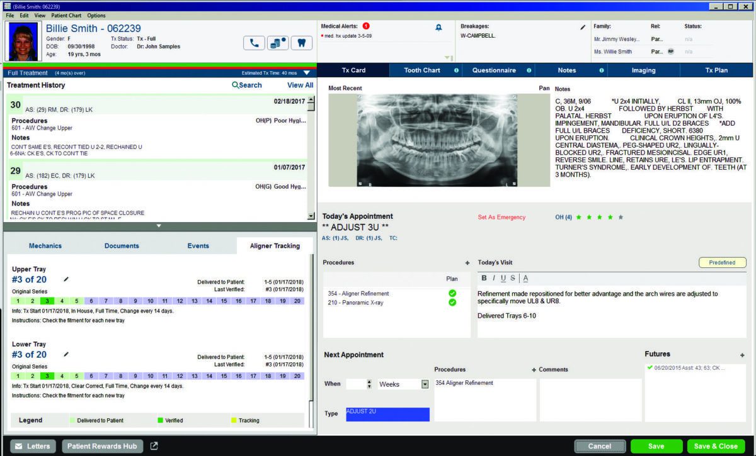Image resolution: width=756 pixels, height=456 pixels.
Task: Add a procedure to today's appointment
Action: pos(467,262)
